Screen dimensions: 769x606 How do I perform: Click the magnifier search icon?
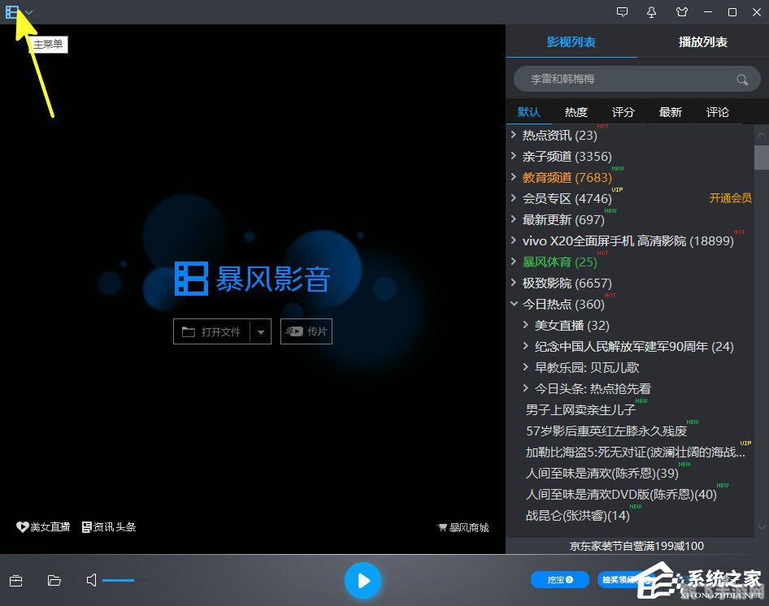pyautogui.click(x=741, y=80)
